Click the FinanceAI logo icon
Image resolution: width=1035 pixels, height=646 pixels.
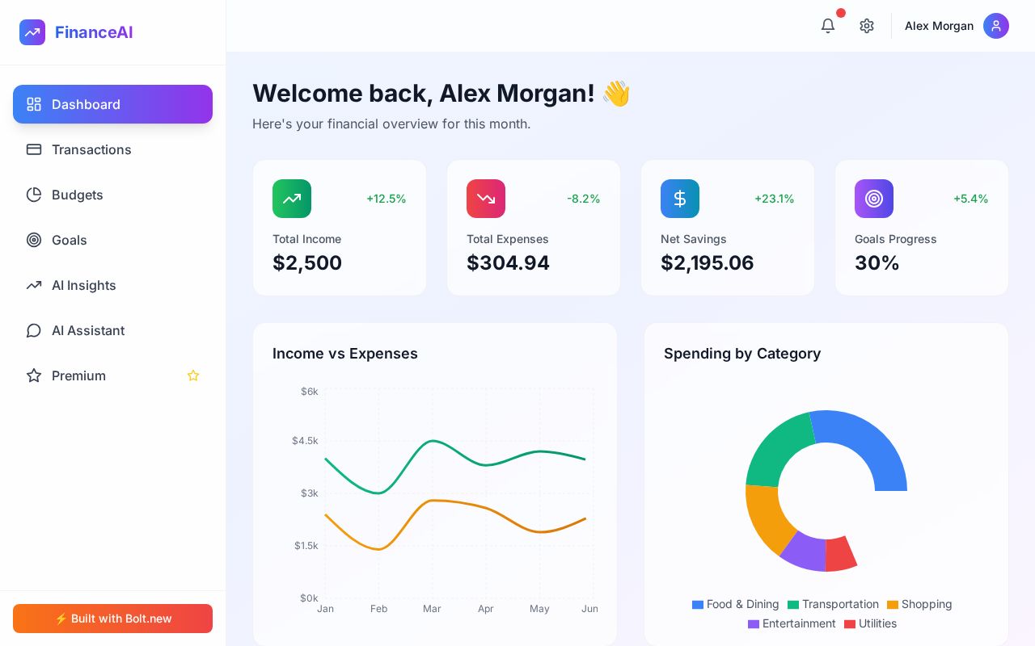32,32
